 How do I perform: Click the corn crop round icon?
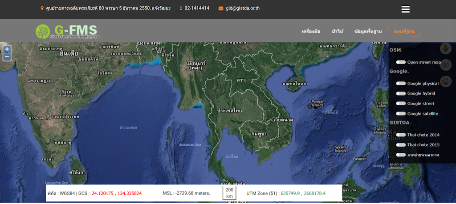445,48
